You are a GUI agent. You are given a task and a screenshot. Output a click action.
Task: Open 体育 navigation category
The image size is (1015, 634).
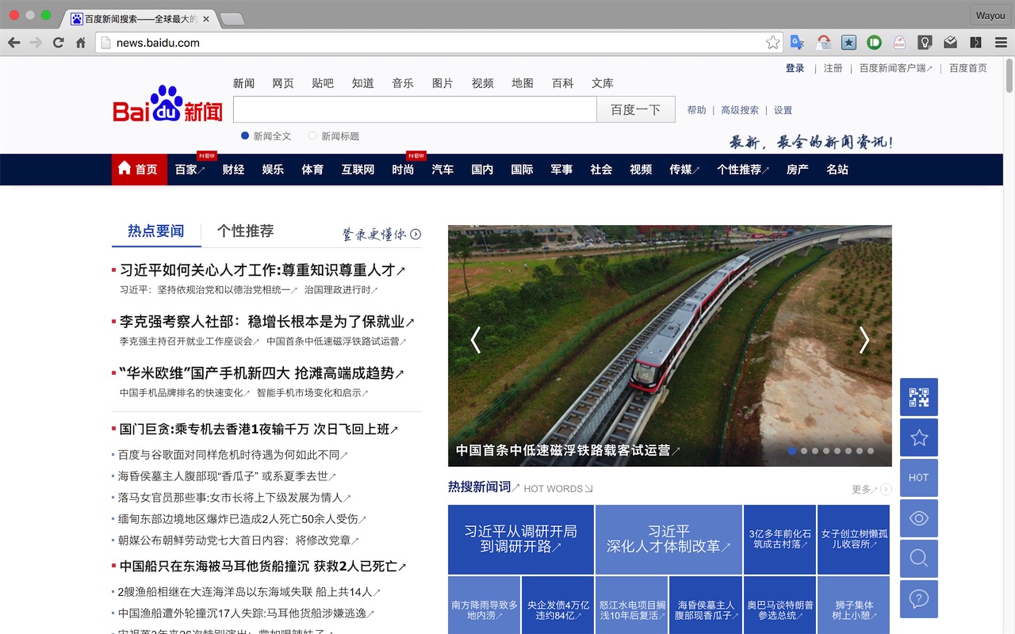312,170
